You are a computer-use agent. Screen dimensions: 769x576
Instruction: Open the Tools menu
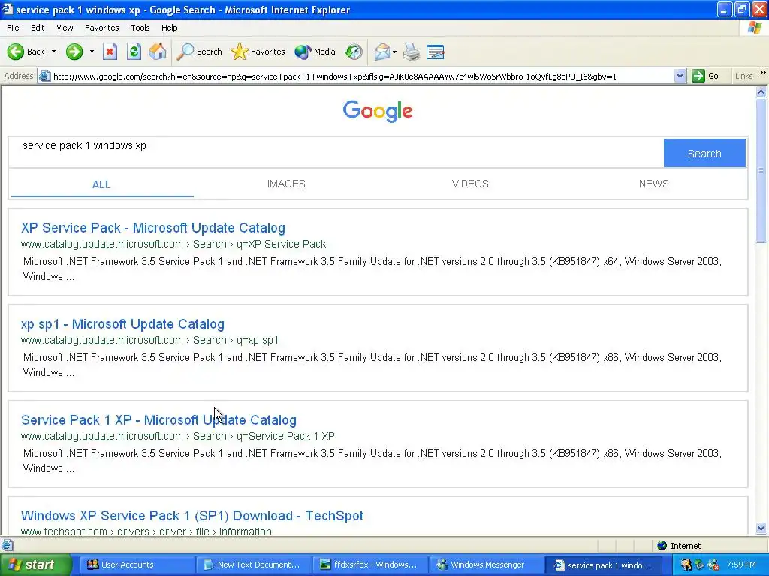pos(140,28)
